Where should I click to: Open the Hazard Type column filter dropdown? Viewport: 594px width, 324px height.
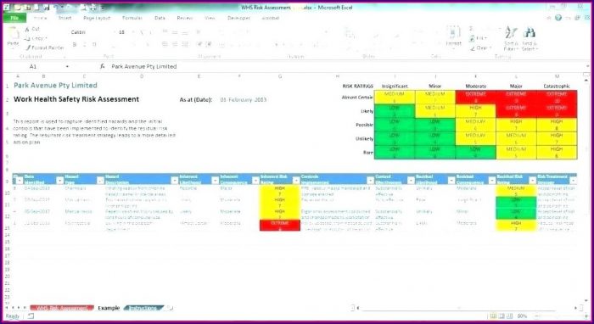[x=100, y=181]
